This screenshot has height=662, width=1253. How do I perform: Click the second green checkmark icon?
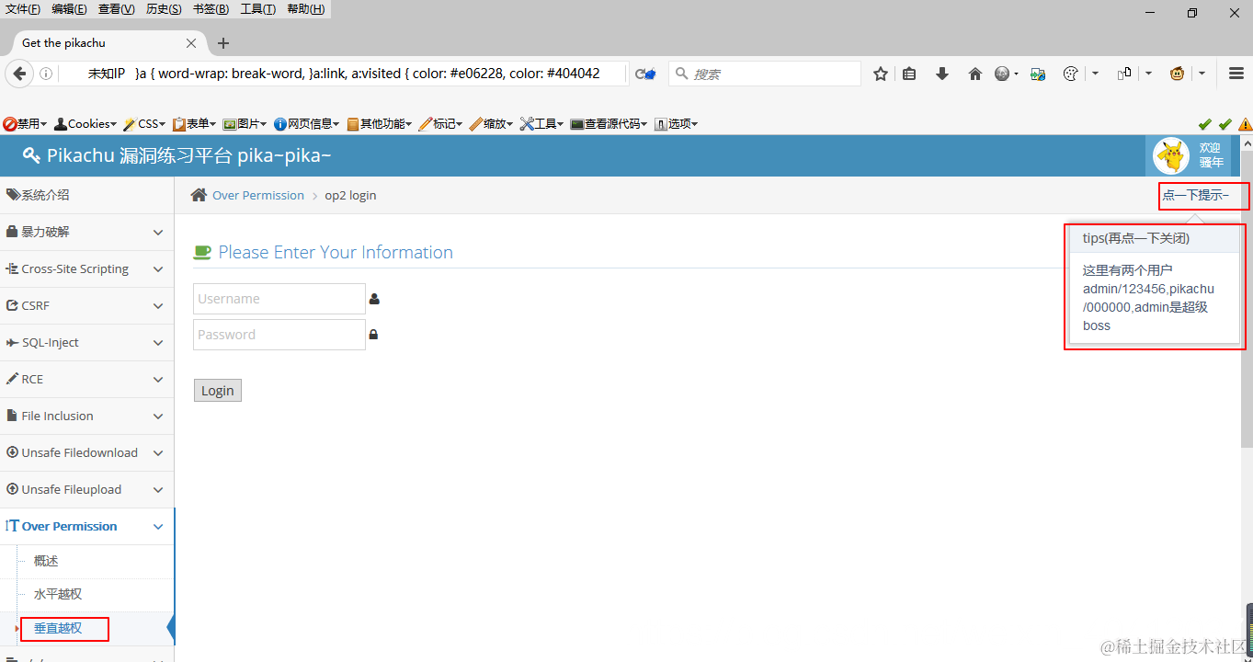(x=1225, y=124)
